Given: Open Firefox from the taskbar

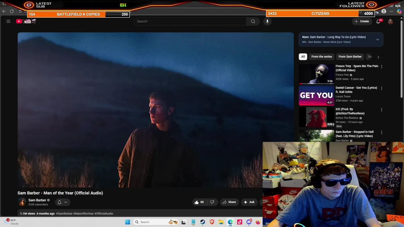Looking at the screenshot, I should point(258,222).
